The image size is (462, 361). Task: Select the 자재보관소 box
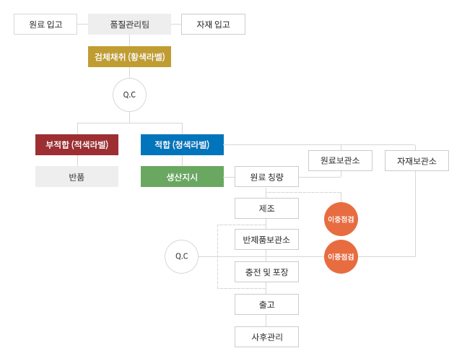pos(417,160)
